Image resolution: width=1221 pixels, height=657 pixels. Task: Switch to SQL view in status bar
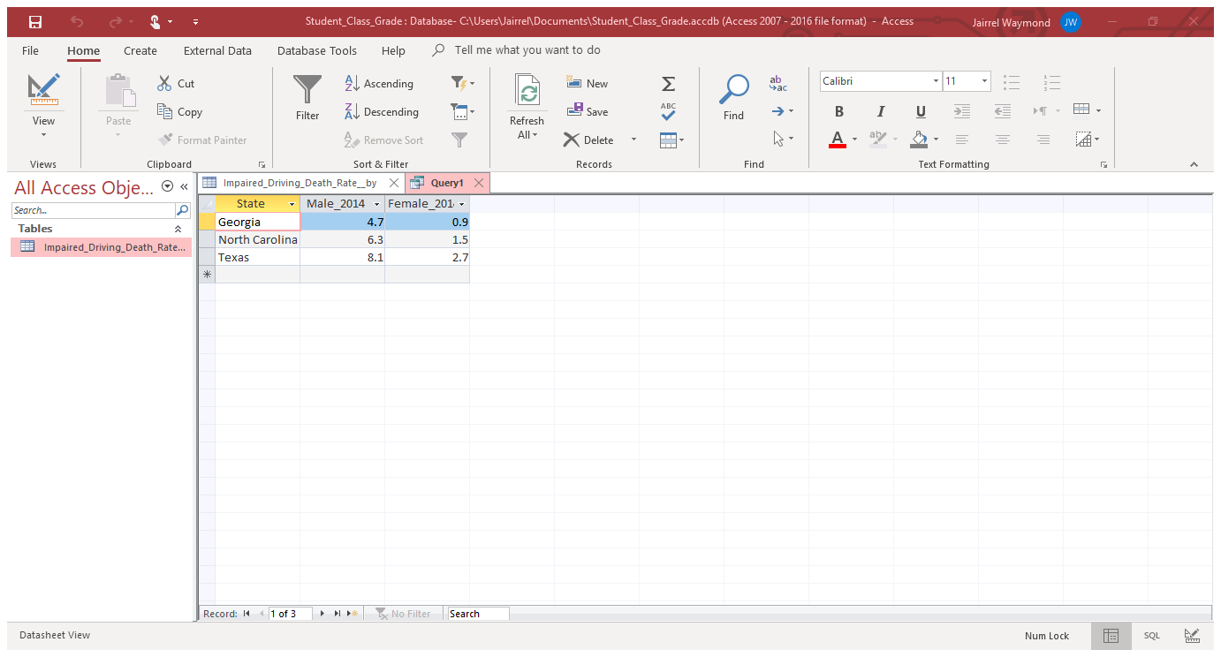pos(1151,636)
